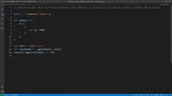Start Go Live server from status bar
The height and width of the screenshot is (96, 172).
coord(163,95)
